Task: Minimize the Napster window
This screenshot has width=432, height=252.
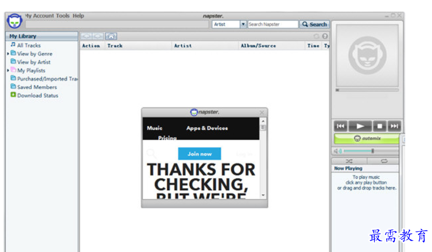Action: (387, 16)
